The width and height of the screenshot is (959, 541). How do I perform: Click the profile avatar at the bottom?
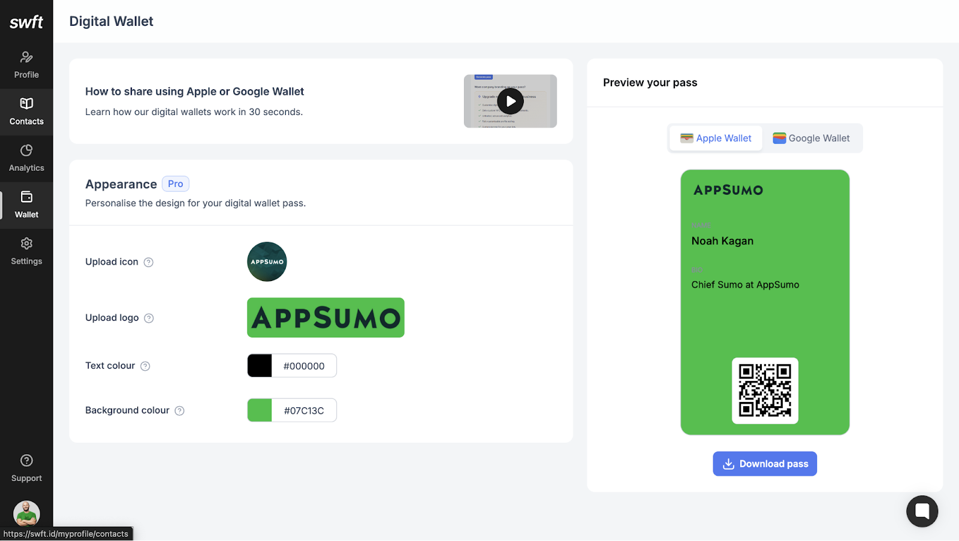point(26,513)
